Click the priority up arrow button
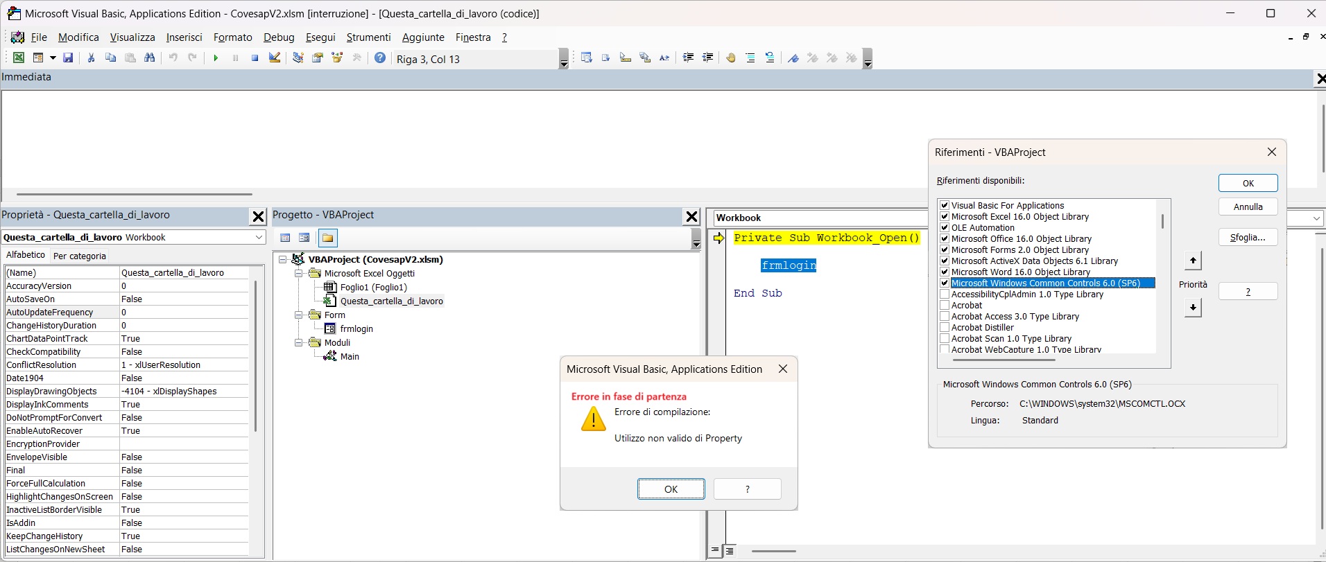This screenshot has width=1326, height=562. coord(1193,261)
